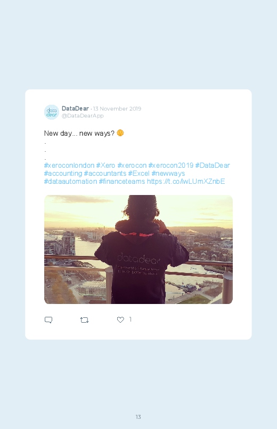Screen dimensions: 277x429
Task: Open the #Excel hashtag
Action: pos(139,174)
